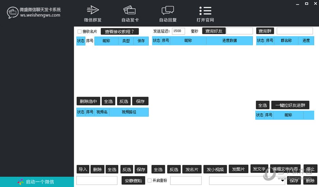Toggle the 开启查粉 checkbox
This screenshot has width=319, height=187.
pos(150,181)
